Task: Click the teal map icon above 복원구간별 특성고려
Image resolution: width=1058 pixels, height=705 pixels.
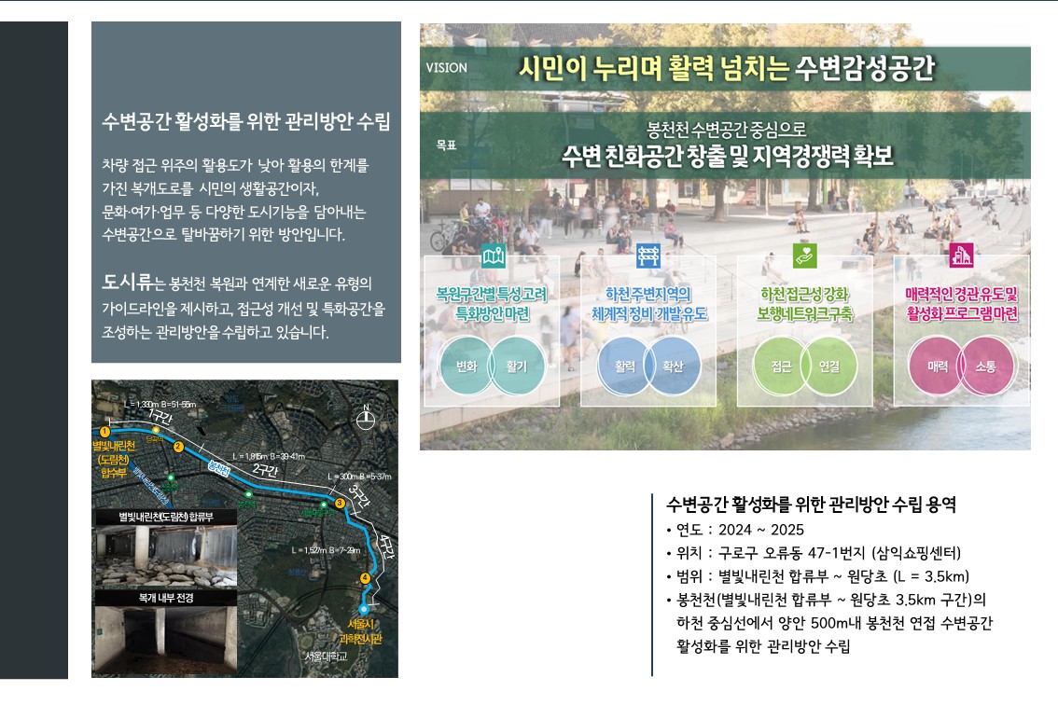Action: (493, 257)
